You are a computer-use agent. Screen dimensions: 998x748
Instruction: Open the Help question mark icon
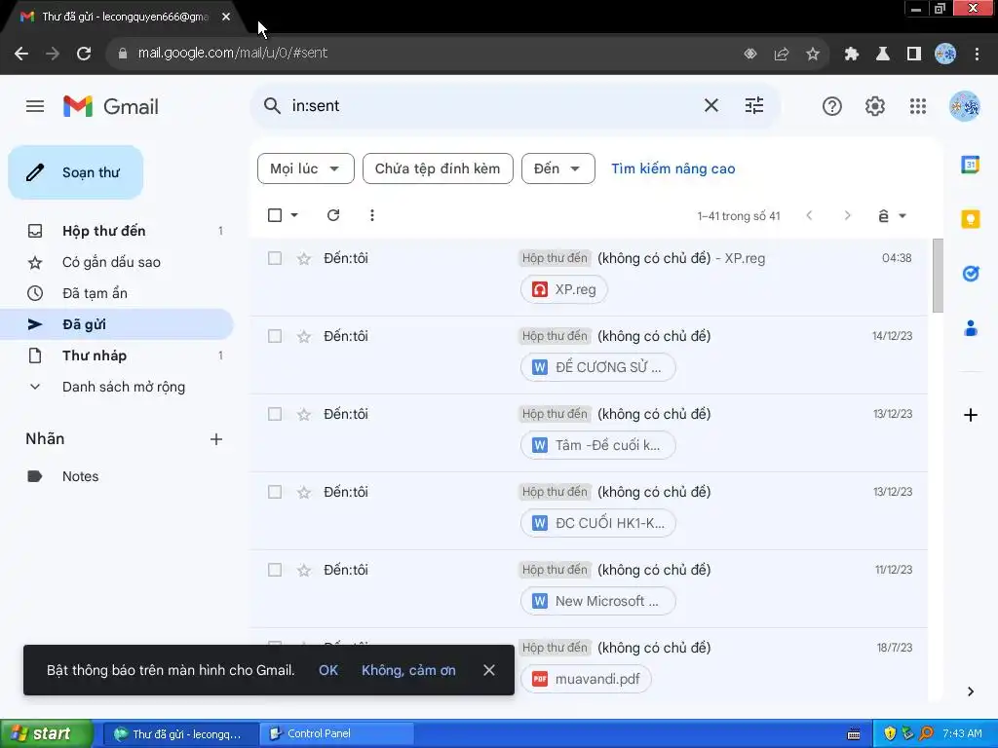pyautogui.click(x=832, y=106)
